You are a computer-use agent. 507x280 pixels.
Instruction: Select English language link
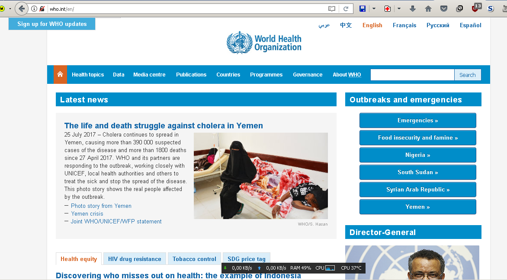pyautogui.click(x=372, y=25)
